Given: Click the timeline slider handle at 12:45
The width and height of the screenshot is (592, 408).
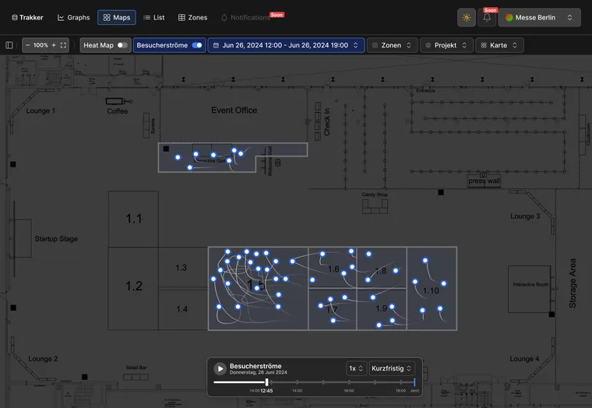Looking at the screenshot, I should (266, 382).
